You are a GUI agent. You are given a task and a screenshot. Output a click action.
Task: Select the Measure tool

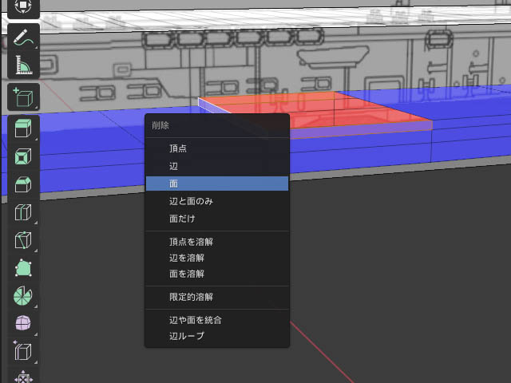[23, 65]
